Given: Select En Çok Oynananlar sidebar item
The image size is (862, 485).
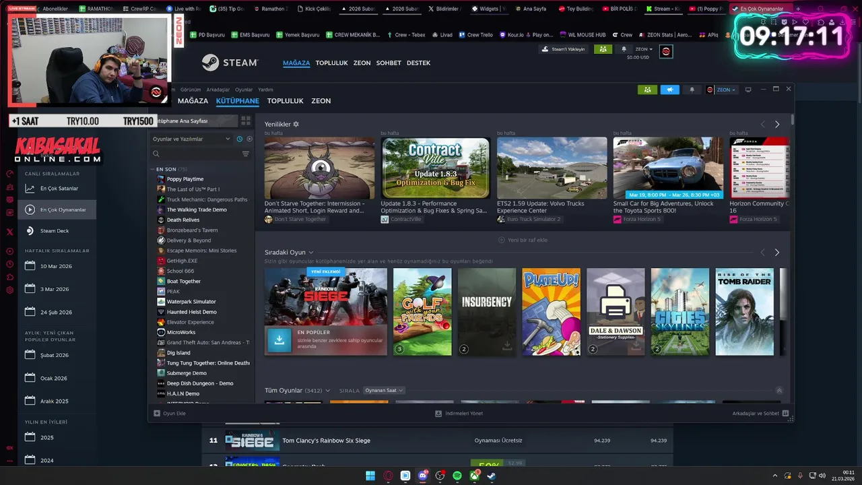Looking at the screenshot, I should [x=57, y=209].
